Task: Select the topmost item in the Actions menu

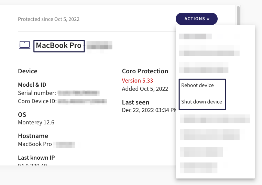Action: 195,36
